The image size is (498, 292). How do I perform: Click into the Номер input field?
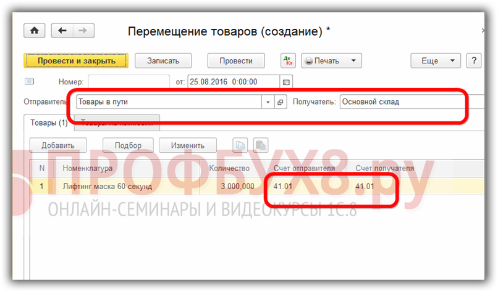click(x=129, y=81)
